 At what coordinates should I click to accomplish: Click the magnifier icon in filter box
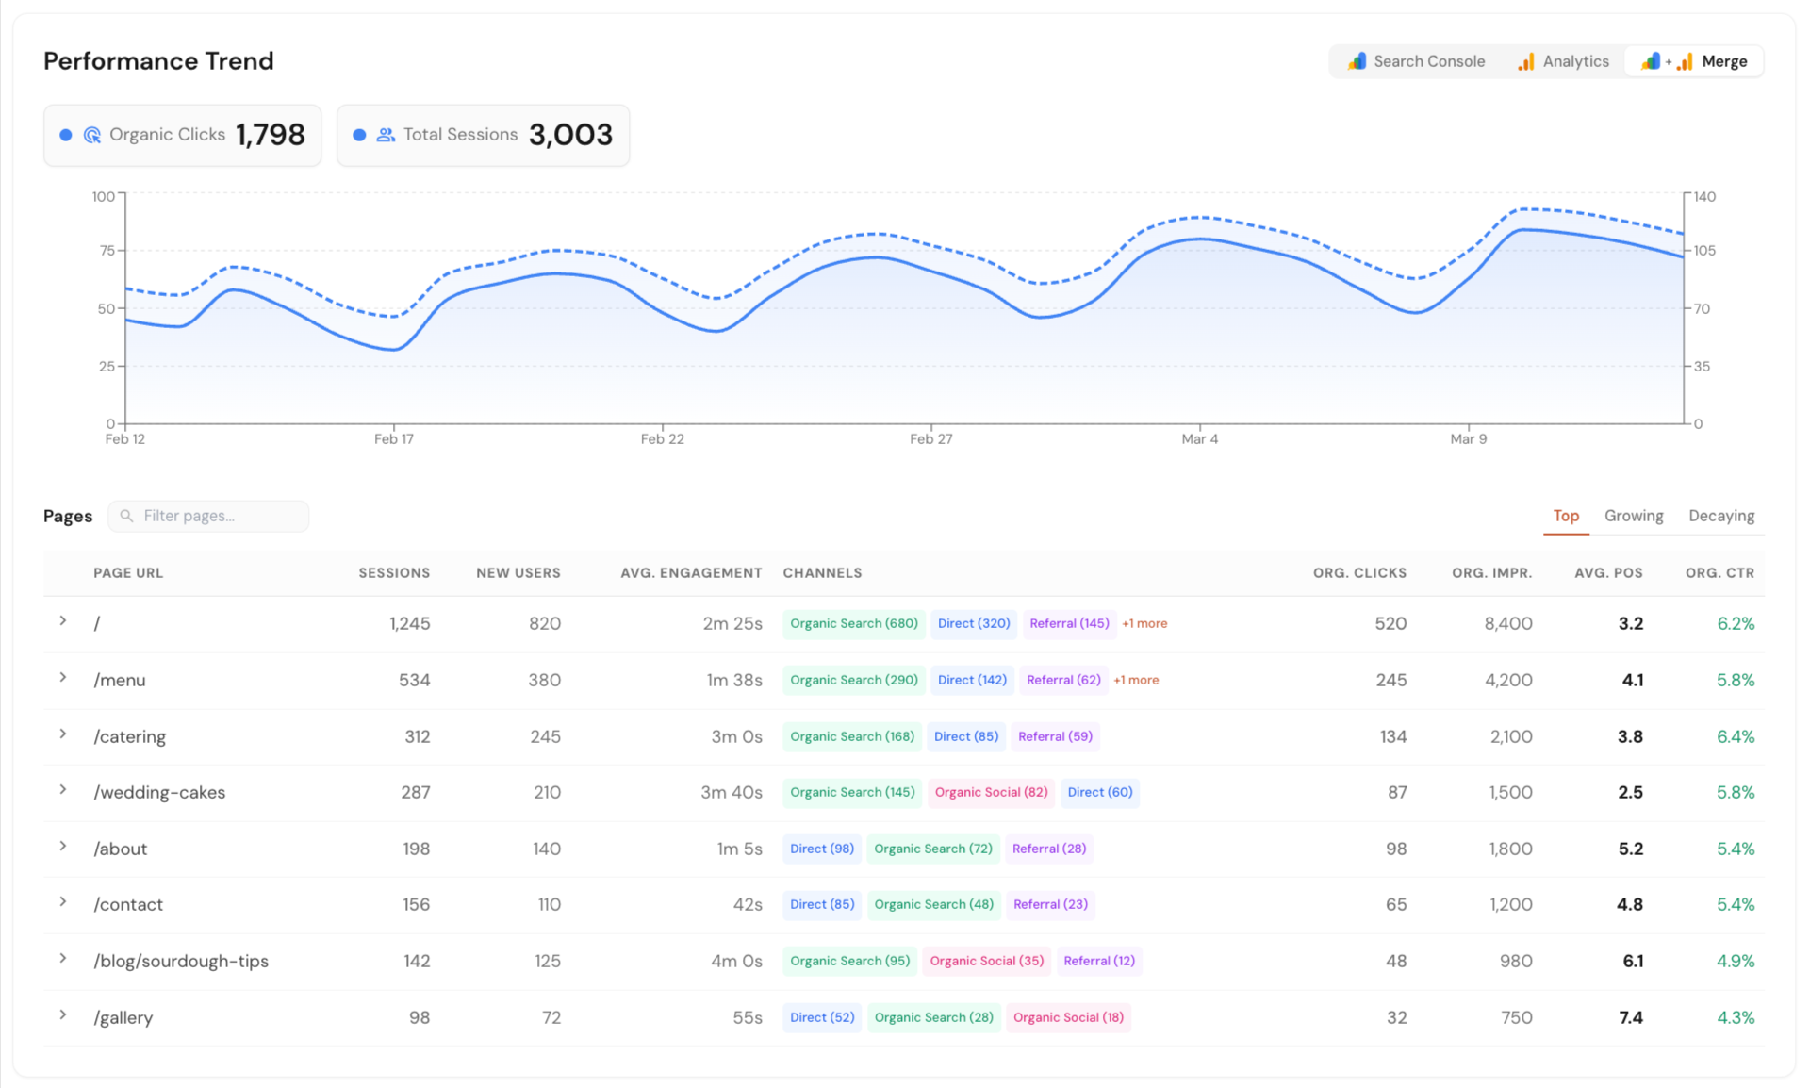[x=127, y=516]
